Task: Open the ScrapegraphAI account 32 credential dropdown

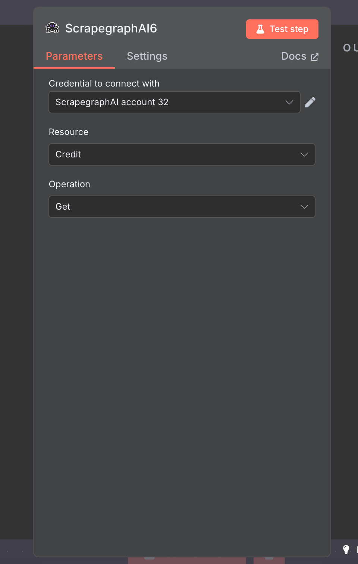Action: (x=175, y=102)
